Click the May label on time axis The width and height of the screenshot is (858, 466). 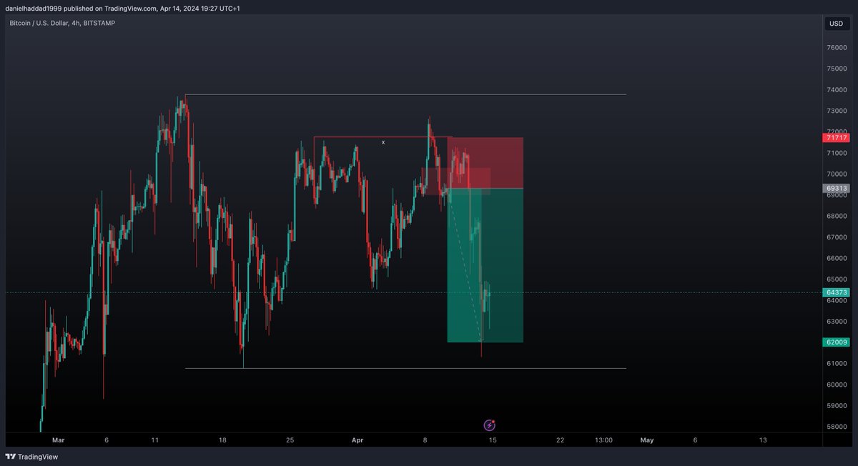coord(647,440)
